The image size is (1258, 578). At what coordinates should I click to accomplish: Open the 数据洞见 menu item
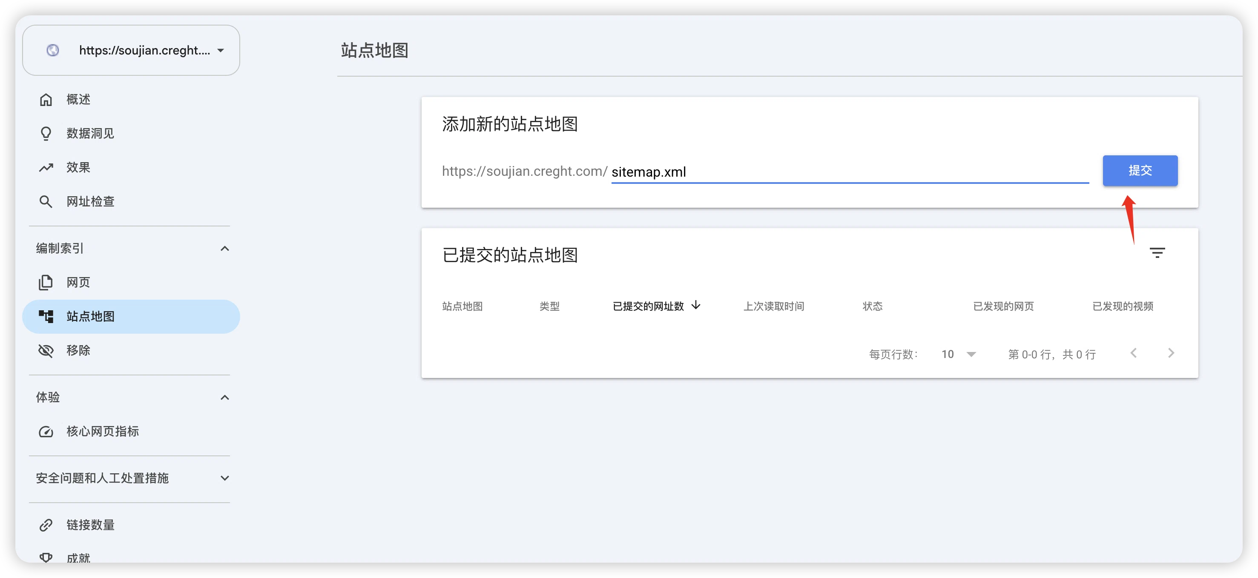131,133
